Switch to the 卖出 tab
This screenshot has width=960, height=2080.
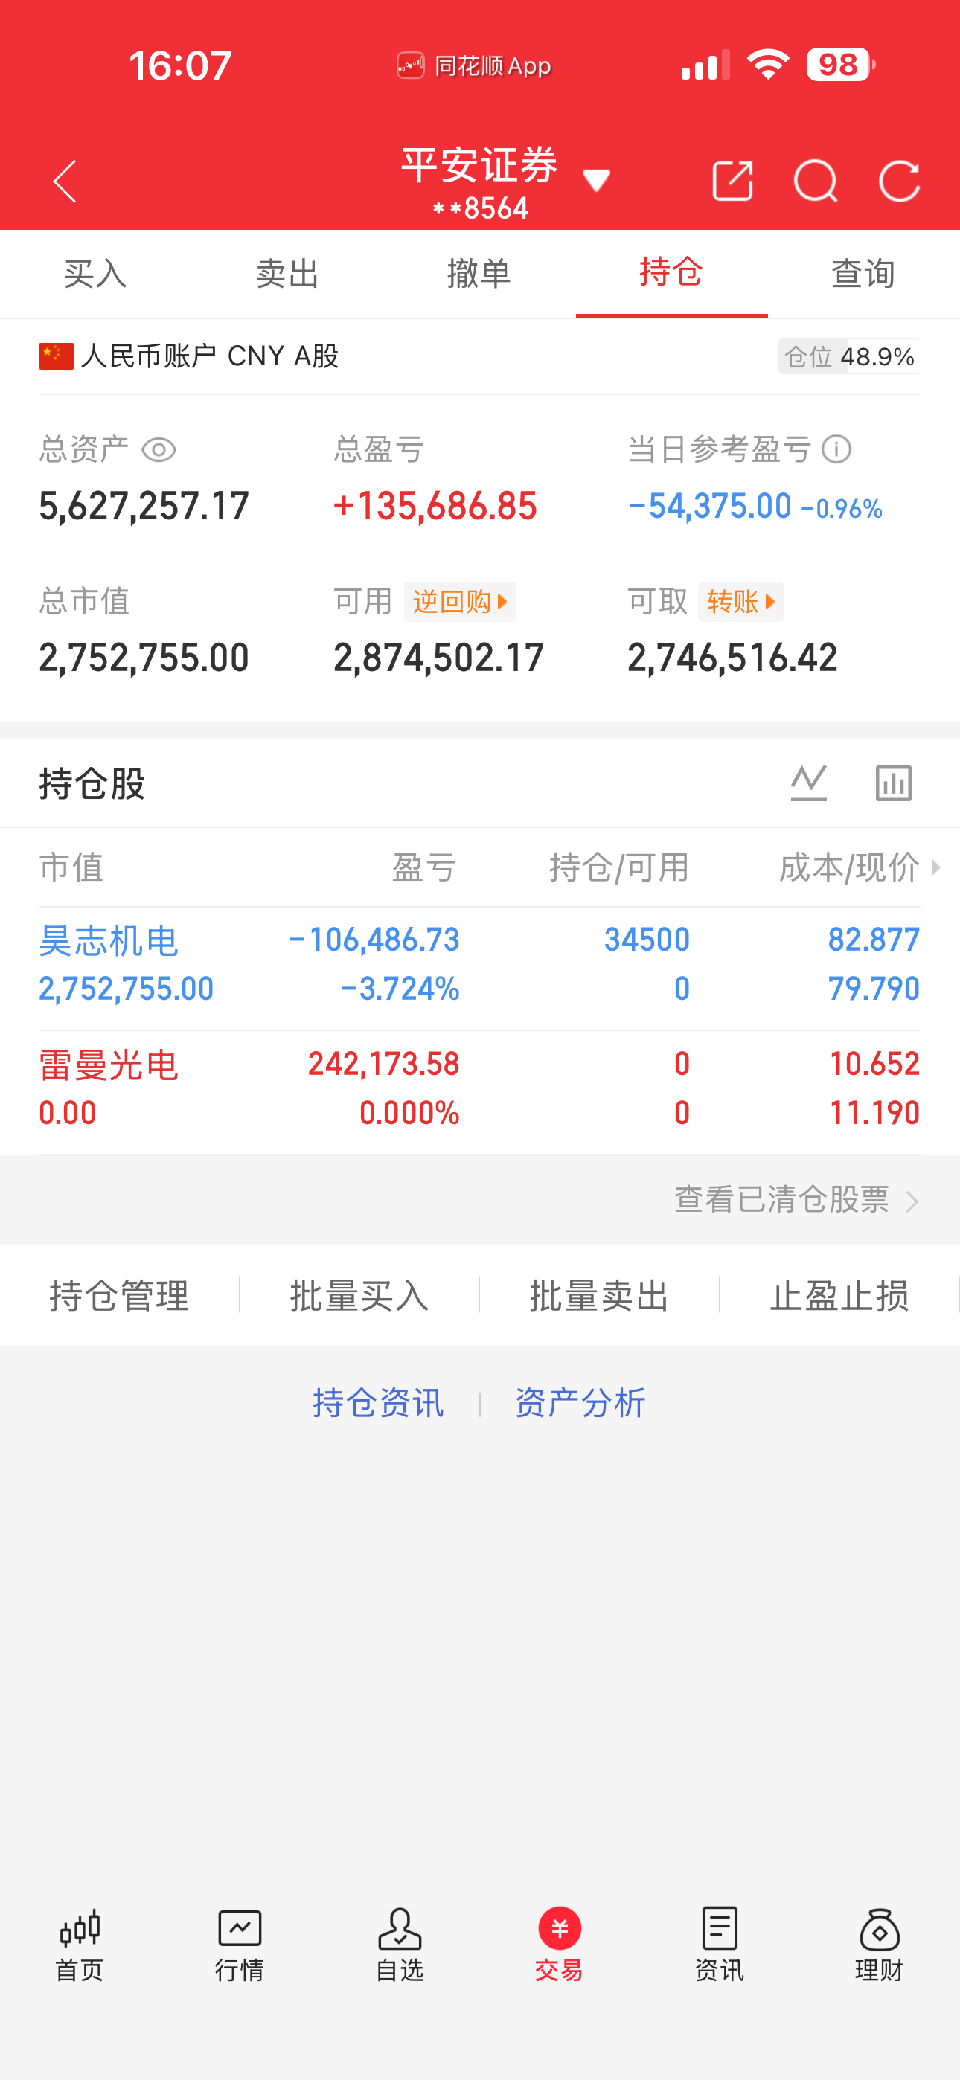288,274
